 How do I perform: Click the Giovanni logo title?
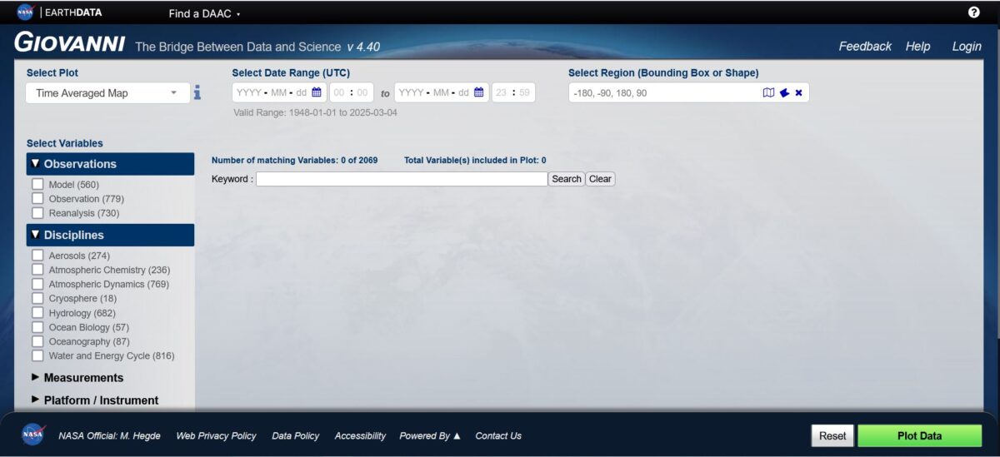[x=70, y=43]
